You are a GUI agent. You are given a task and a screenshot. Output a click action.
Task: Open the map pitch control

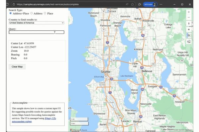coord(189,29)
